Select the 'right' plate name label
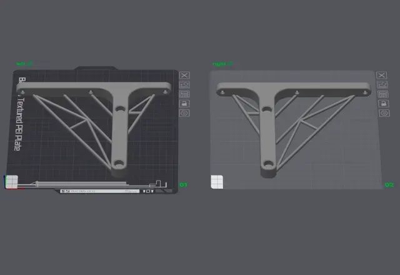The width and height of the screenshot is (400, 275). coord(219,64)
